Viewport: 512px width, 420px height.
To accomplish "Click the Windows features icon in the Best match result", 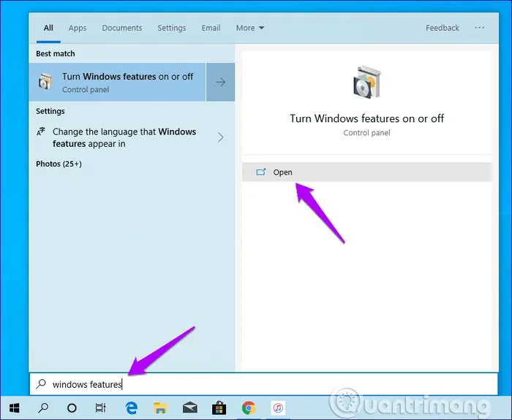I will [45, 82].
